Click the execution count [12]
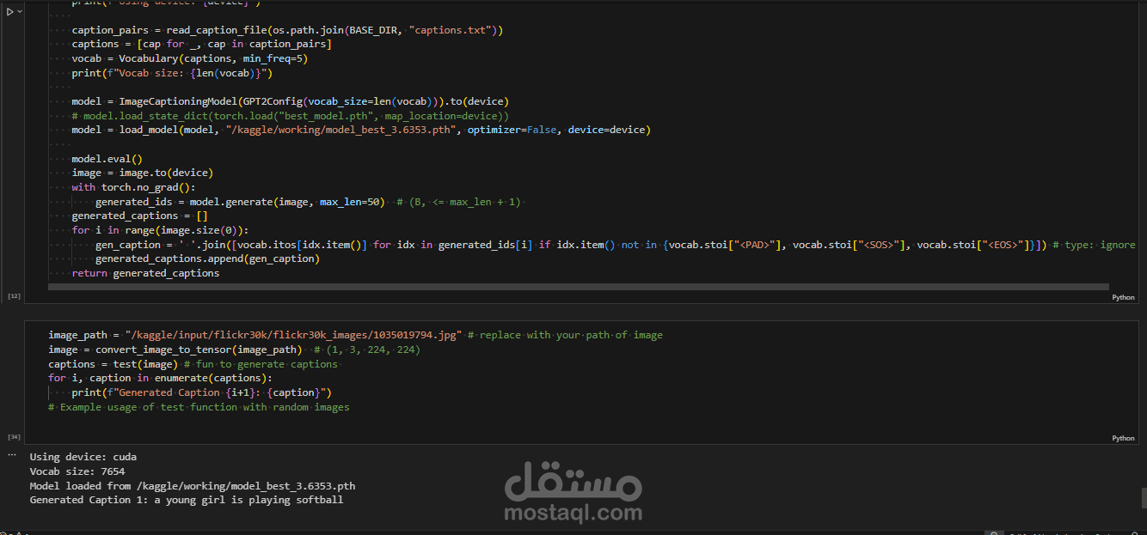Screen dimensions: 1147x535 [14, 295]
